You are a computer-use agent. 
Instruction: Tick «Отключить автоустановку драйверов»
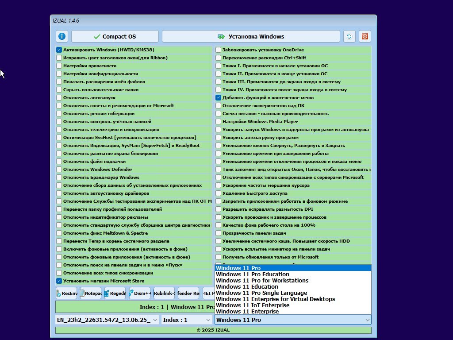(x=59, y=193)
